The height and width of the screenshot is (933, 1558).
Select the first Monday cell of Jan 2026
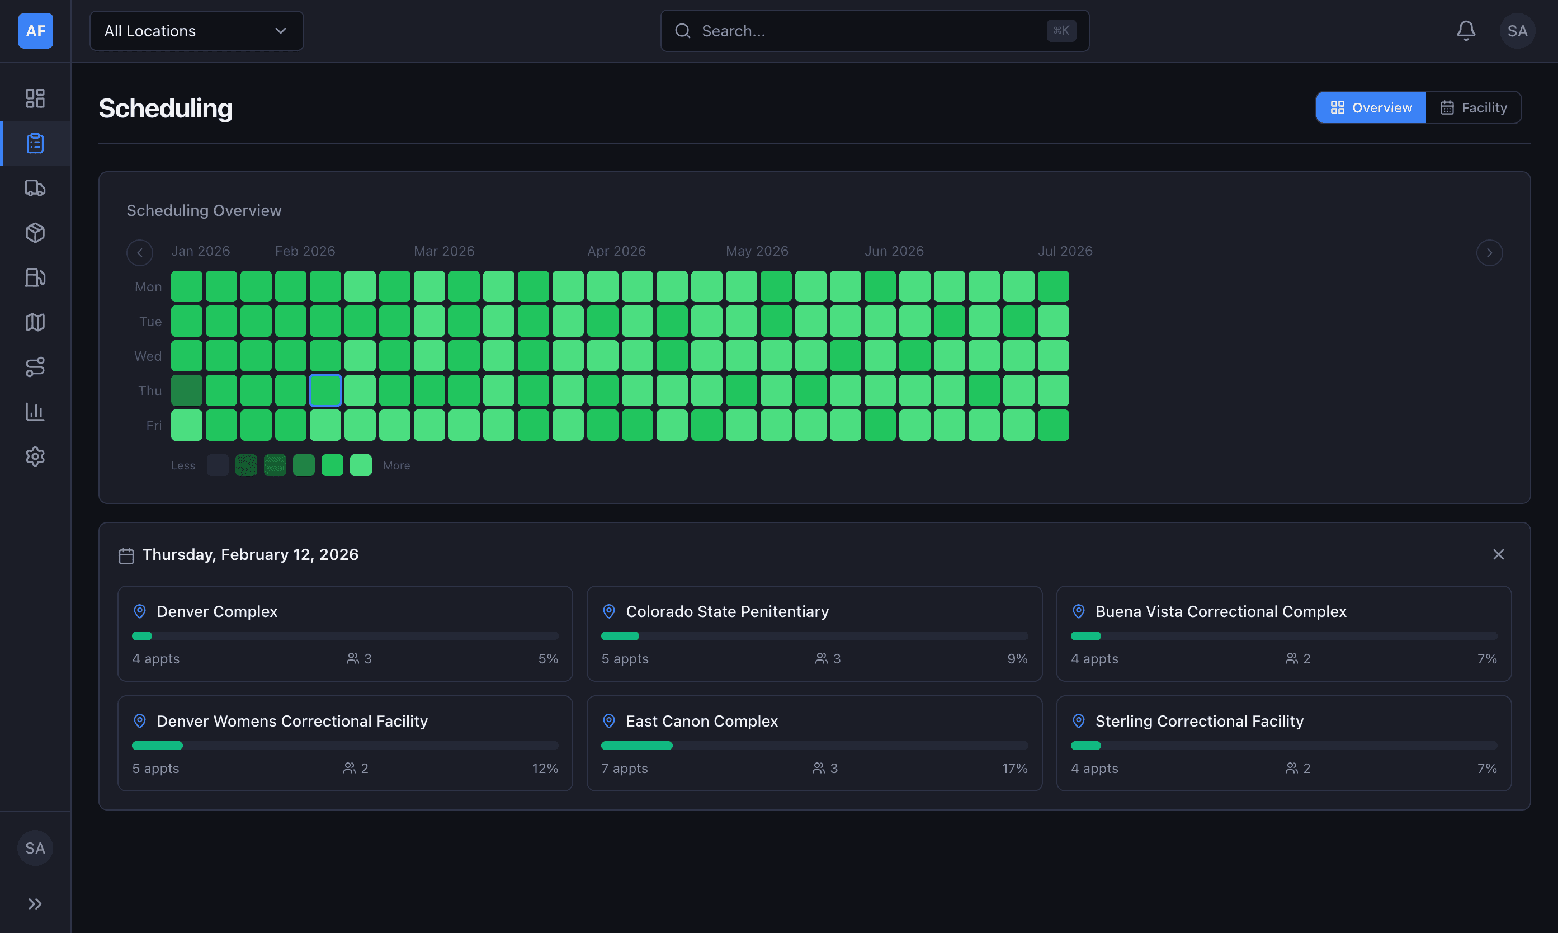pos(187,287)
